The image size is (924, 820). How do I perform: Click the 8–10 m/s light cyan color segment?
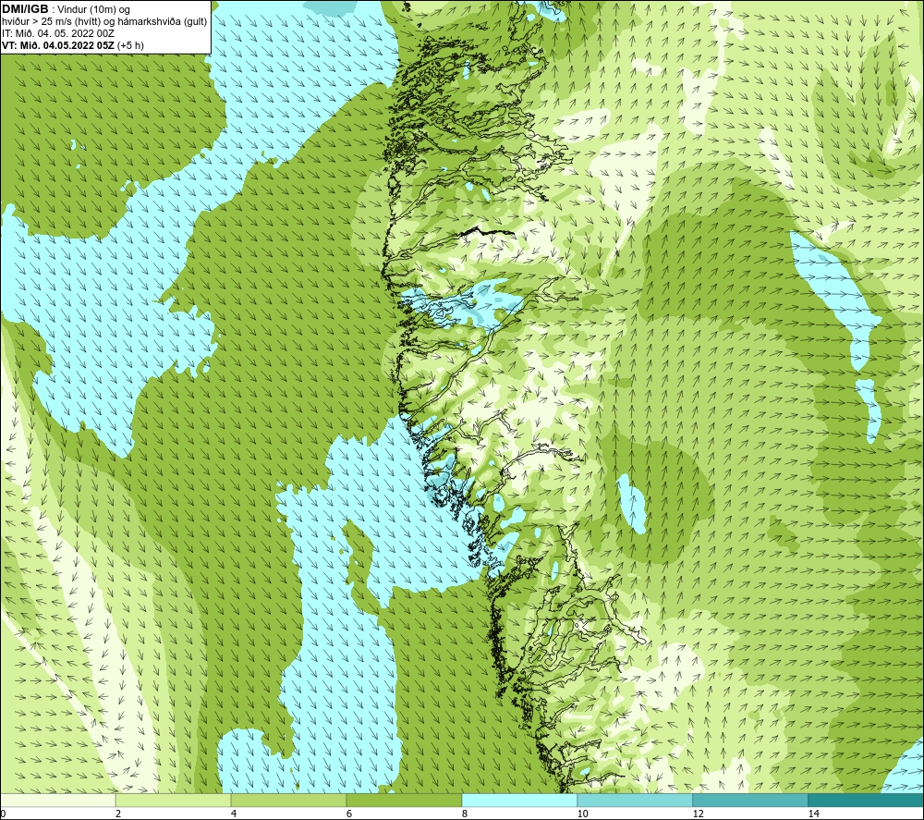(x=519, y=800)
